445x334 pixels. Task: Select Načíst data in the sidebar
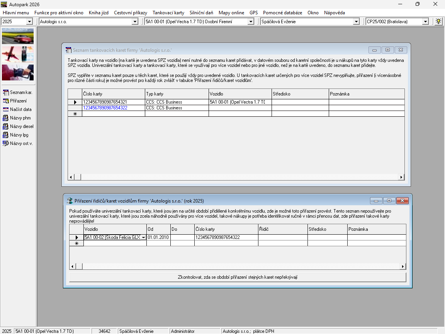(17, 109)
